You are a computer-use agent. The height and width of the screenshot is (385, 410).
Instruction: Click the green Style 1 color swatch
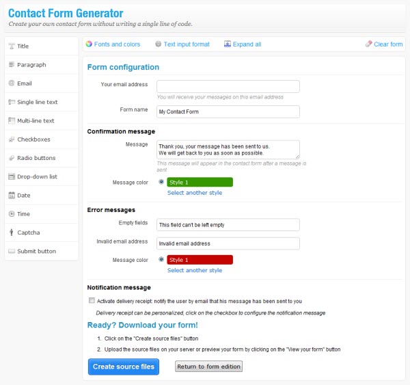pos(200,182)
